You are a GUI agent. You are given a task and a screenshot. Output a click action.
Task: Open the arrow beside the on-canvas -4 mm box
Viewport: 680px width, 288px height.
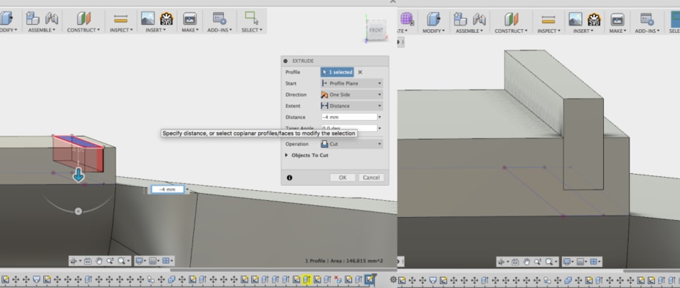[x=187, y=189]
